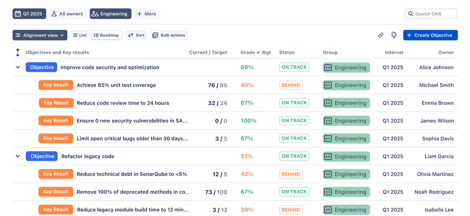Click the expand/collapse all rows arrow icon

(18, 53)
